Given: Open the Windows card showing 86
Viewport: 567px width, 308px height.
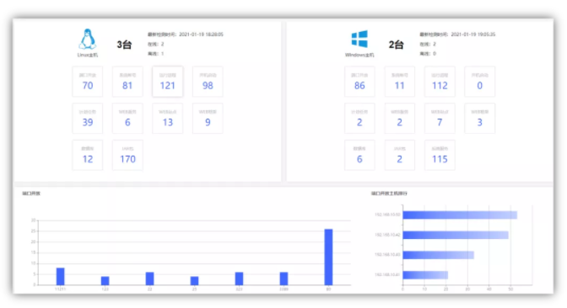Looking at the screenshot, I should pyautogui.click(x=359, y=82).
